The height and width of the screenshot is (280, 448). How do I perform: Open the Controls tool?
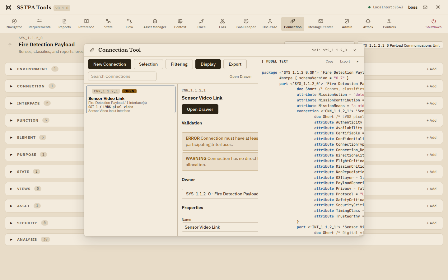pos(389,24)
